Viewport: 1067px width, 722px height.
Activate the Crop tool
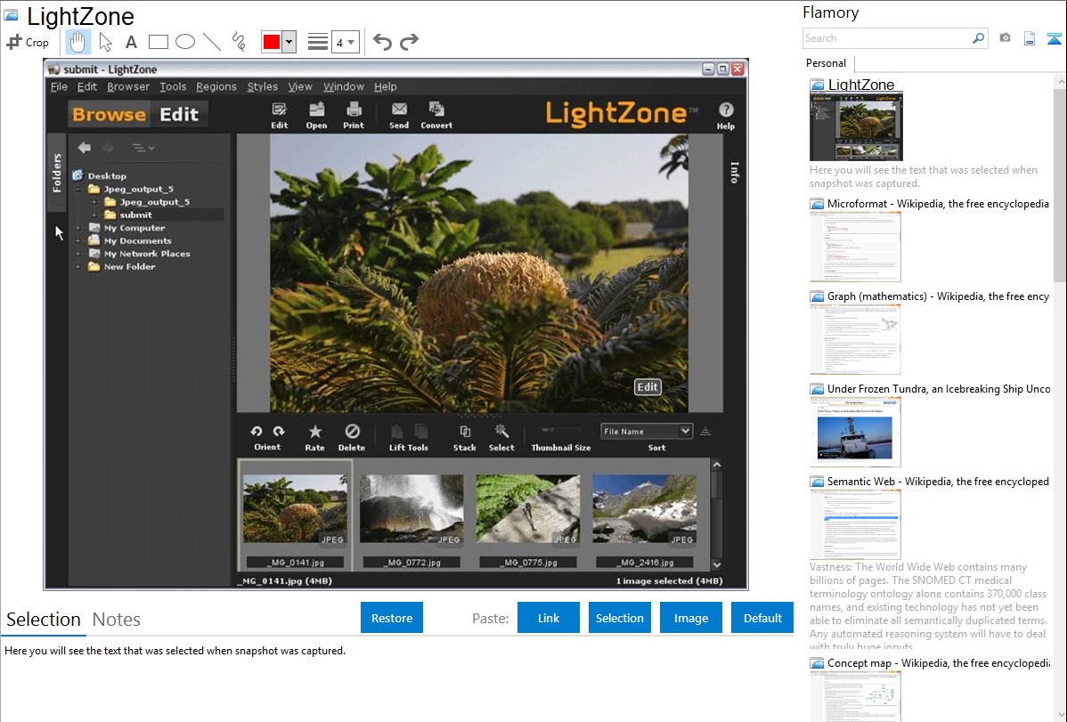coord(28,42)
